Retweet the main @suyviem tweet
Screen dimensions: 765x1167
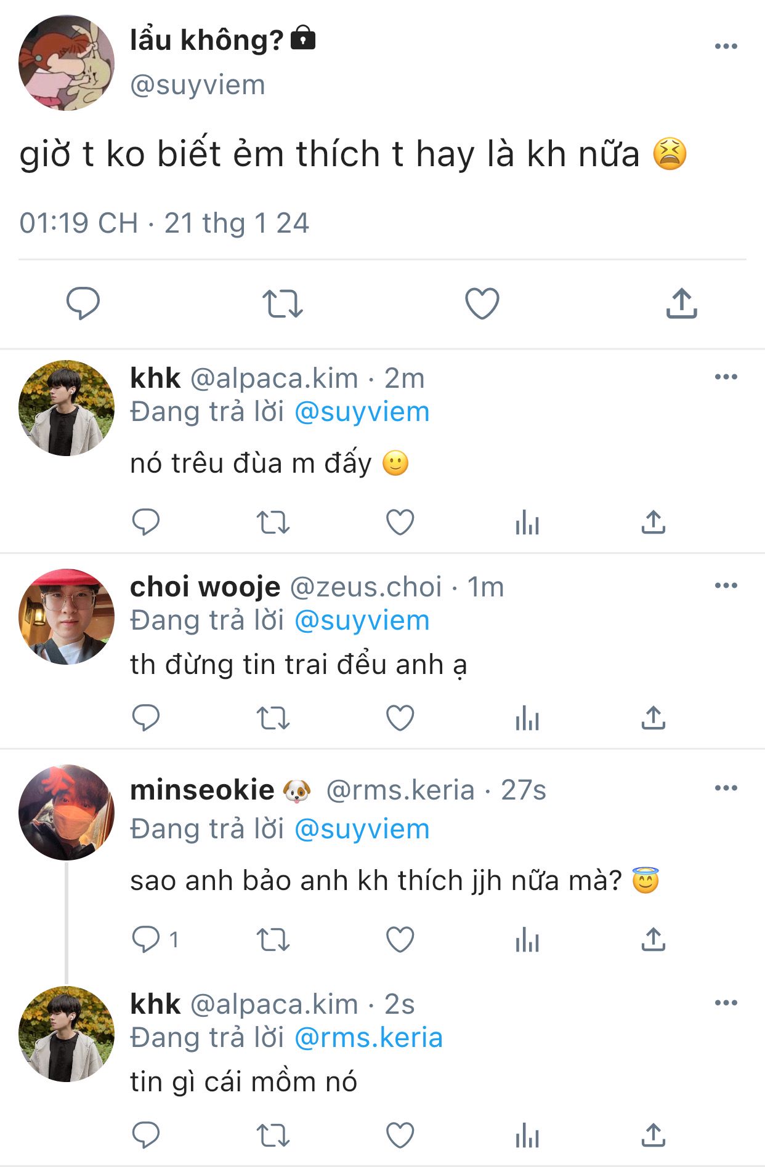(282, 303)
